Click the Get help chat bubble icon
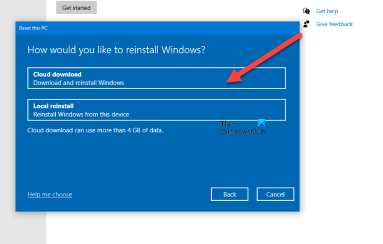 [306, 11]
